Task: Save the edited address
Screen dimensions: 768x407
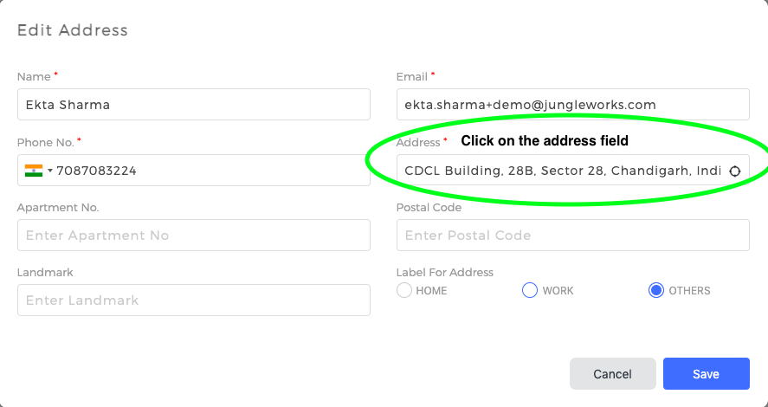Action: coord(707,374)
